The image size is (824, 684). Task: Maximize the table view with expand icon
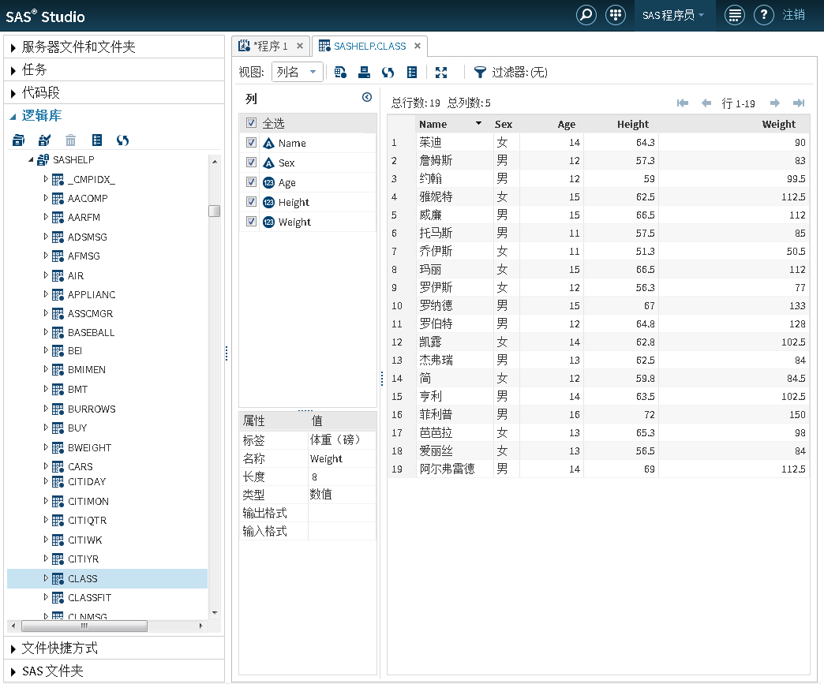coord(441,73)
